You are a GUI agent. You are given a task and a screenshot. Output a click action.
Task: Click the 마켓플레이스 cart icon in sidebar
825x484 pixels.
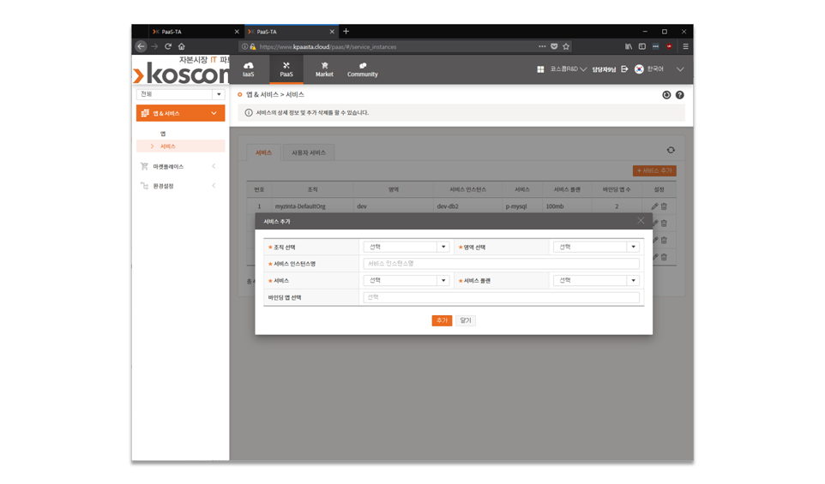(144, 166)
